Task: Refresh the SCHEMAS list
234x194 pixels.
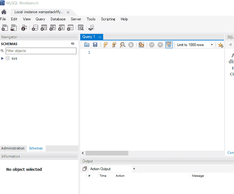Action: click(73, 44)
